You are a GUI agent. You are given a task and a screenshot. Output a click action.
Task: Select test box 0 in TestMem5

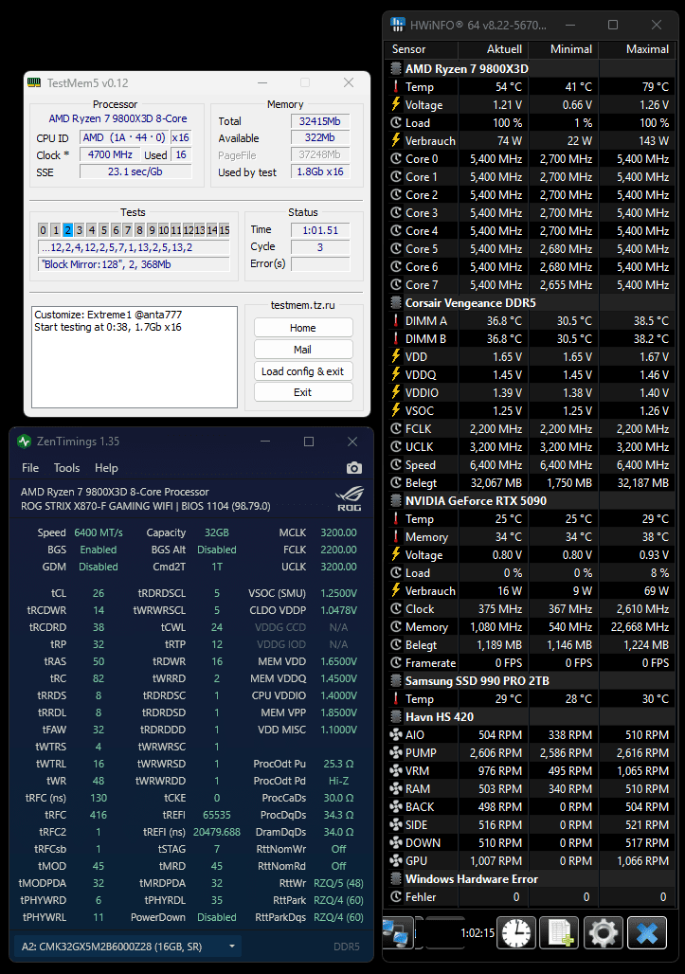point(43,230)
